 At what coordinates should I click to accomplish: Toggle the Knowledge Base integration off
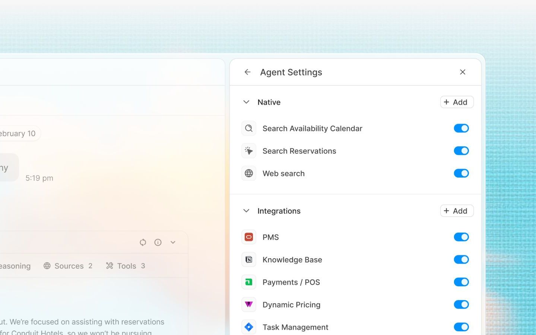click(461, 259)
